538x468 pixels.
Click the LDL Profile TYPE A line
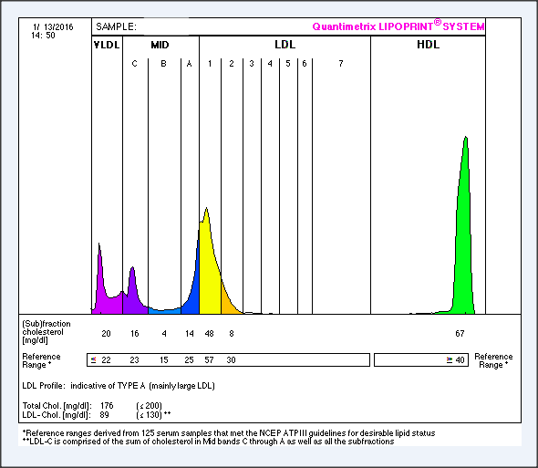click(119, 386)
